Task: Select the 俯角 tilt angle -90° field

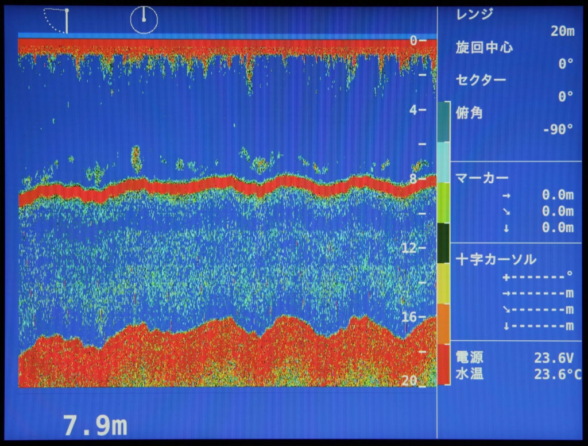Action: pyautogui.click(x=558, y=129)
